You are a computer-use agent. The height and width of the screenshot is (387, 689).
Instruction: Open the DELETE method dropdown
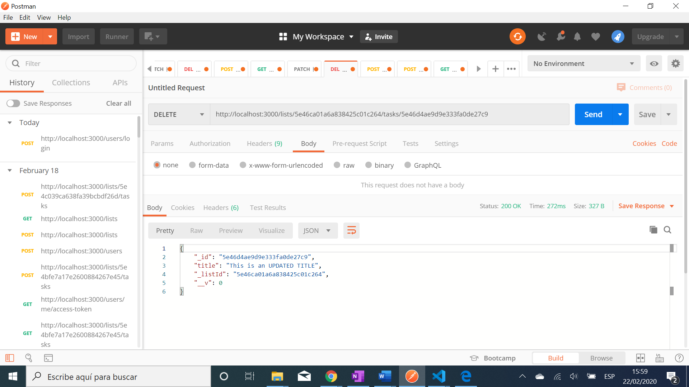(x=179, y=114)
